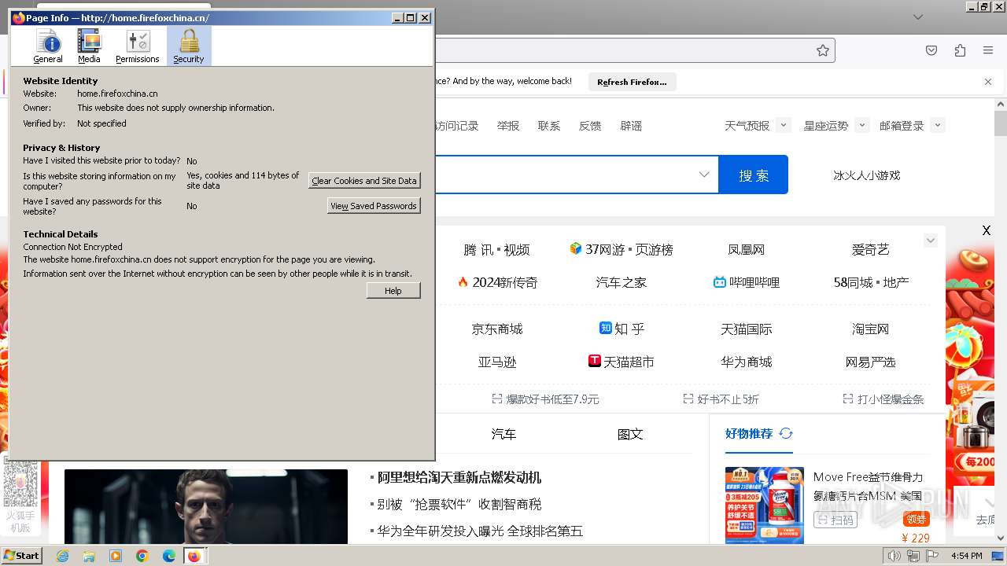This screenshot has width=1007, height=566.
Task: Open the 京东商城 link
Action: pos(497,329)
